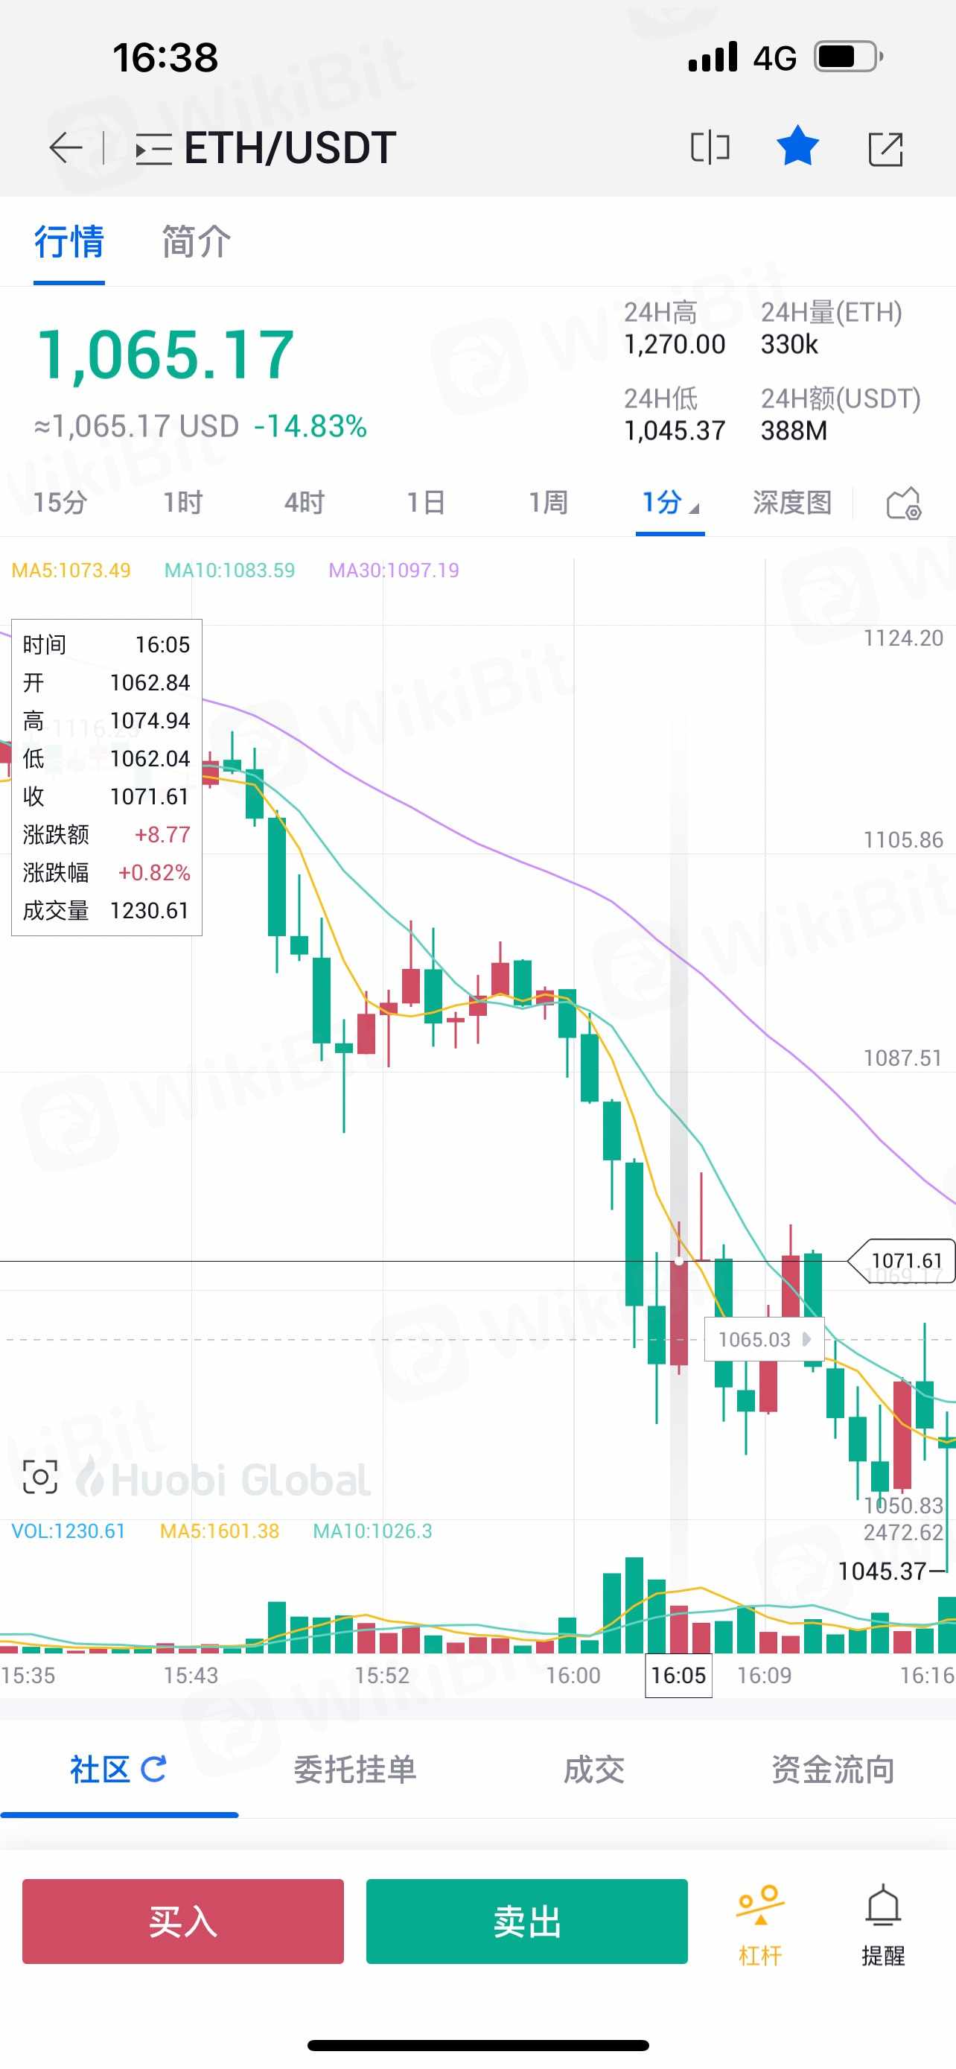The image size is (956, 2069).
Task: Select the 15分 chart interval
Action: [x=60, y=503]
